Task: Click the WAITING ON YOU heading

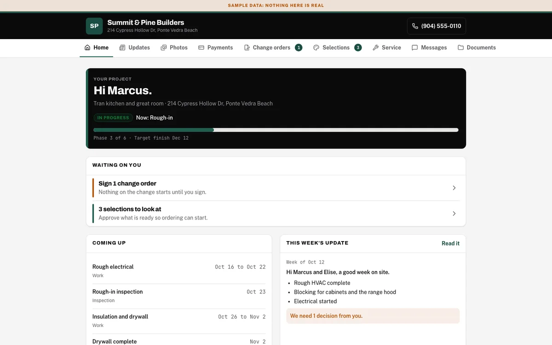Action: (117, 165)
